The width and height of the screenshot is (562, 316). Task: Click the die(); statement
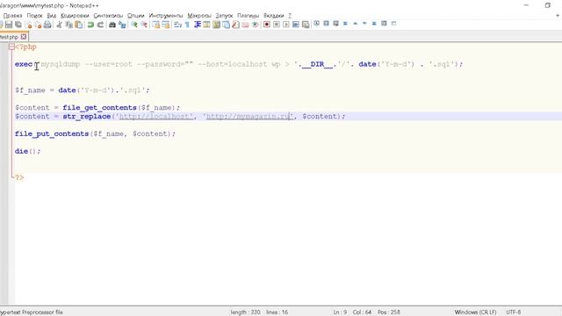tap(27, 151)
